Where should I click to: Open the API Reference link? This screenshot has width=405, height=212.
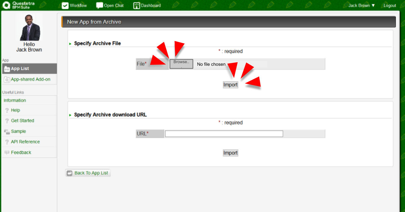[x=25, y=142]
